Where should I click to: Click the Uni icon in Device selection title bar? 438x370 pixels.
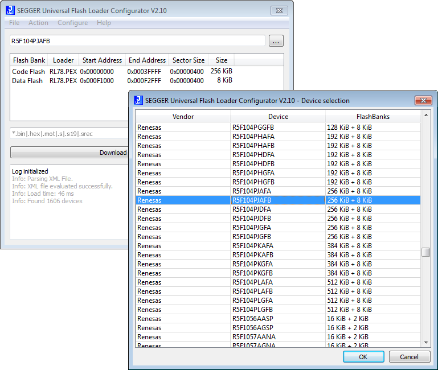pos(138,100)
